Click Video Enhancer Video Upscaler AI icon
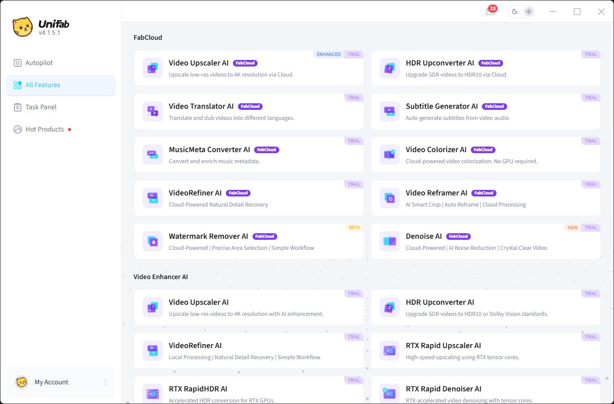 pos(152,307)
